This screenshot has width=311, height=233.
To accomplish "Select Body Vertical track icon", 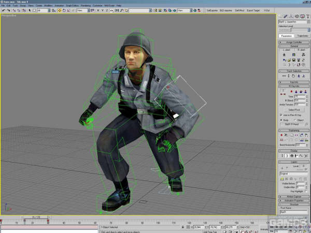I will coord(289,76).
